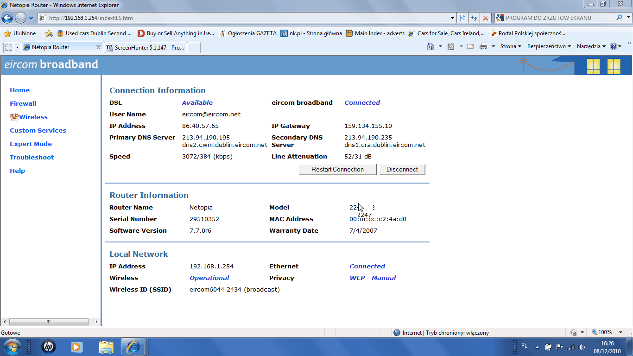
Task: Open a new blank tab
Action: tap(194, 47)
